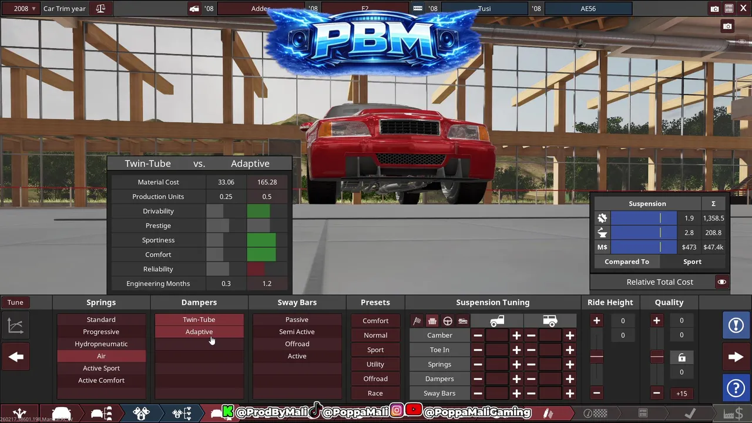Viewport: 752px width, 423px height.
Task: Open the car body tab in bottom bar
Action: 61,414
